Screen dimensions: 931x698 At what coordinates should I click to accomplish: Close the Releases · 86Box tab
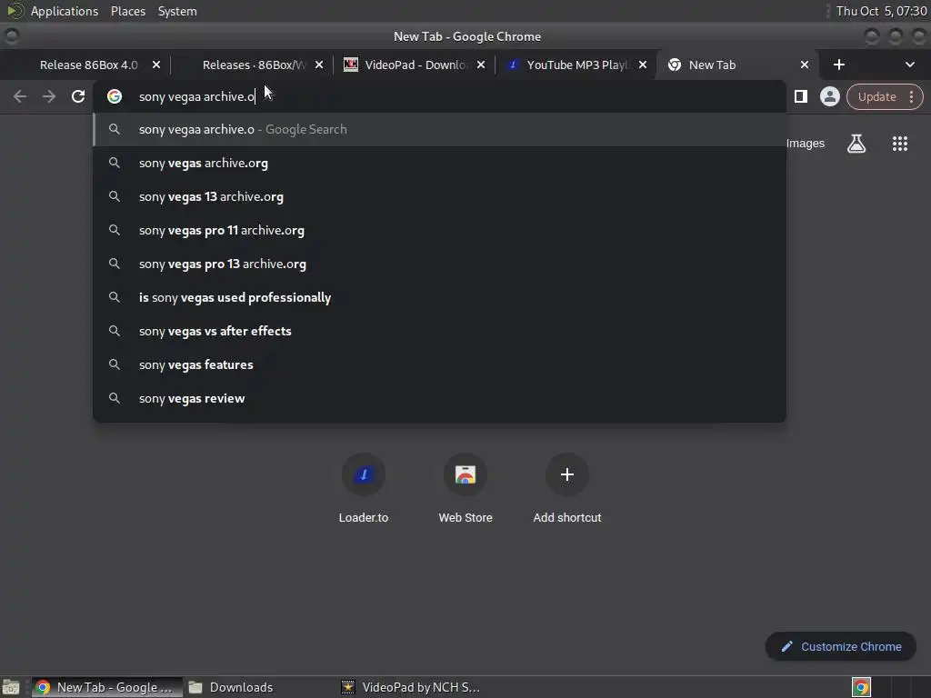tap(319, 65)
